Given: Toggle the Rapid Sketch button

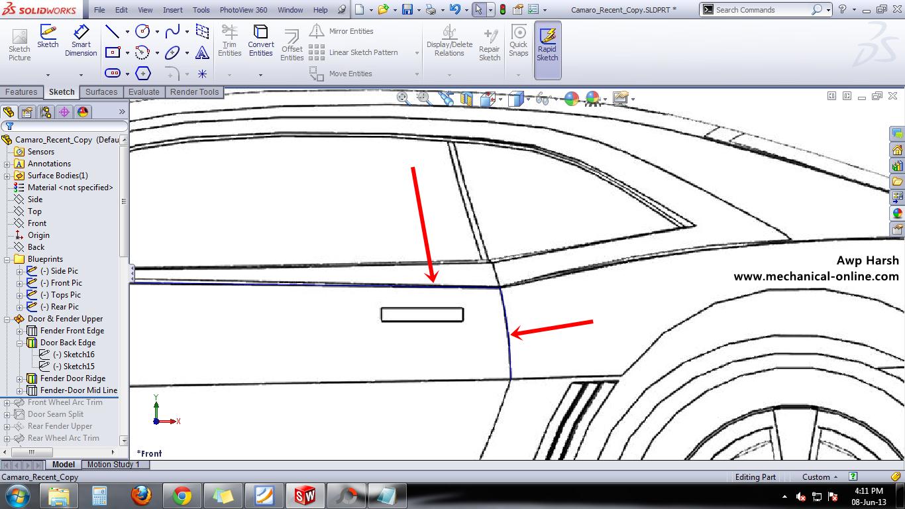Looking at the screenshot, I should pos(547,45).
